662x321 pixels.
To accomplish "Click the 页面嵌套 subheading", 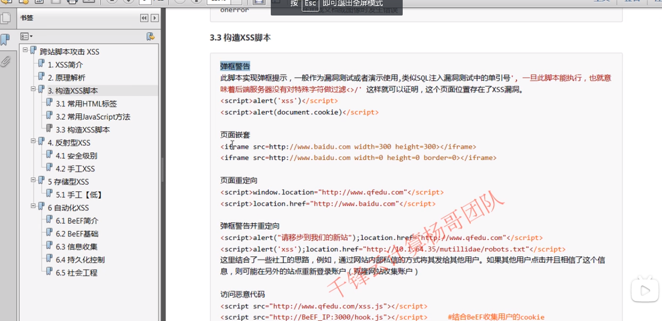I will [235, 135].
